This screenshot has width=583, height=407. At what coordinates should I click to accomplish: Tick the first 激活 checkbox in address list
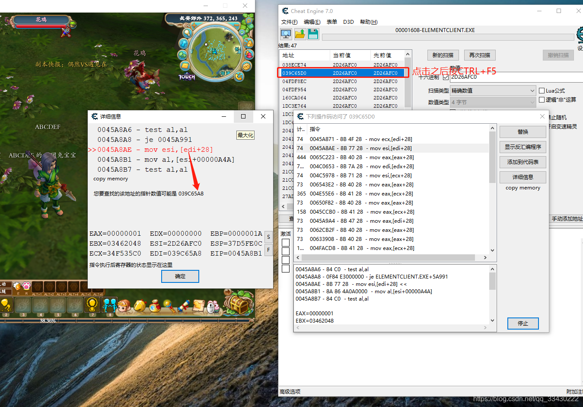click(x=286, y=243)
